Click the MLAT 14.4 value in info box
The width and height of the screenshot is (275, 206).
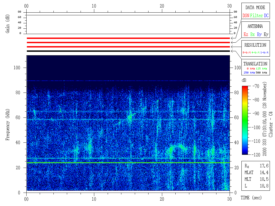click(264, 172)
